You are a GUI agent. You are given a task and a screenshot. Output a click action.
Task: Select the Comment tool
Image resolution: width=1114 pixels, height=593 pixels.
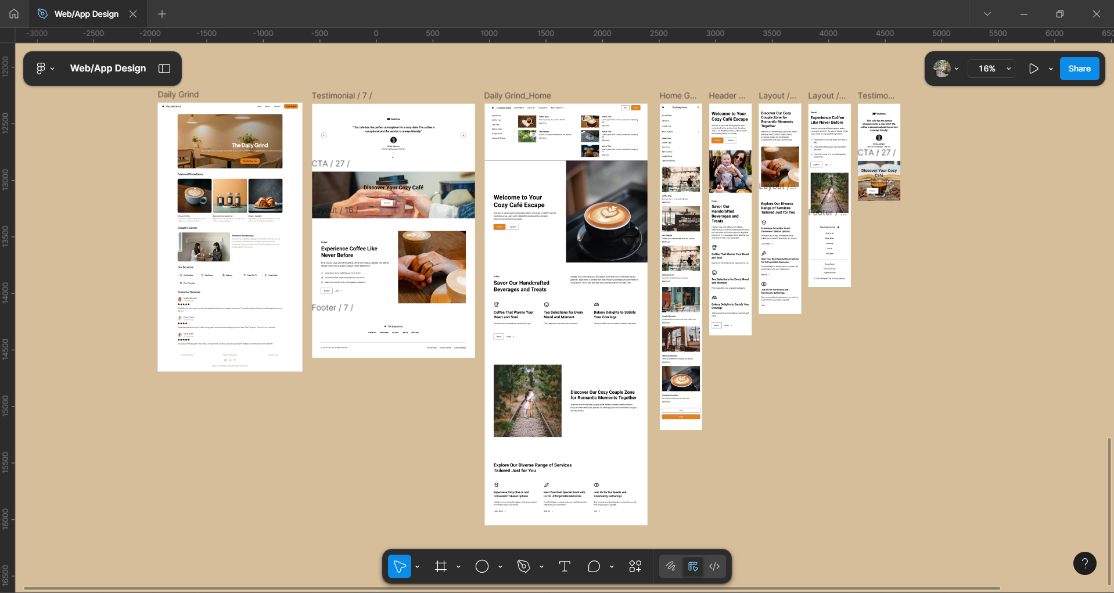[594, 566]
